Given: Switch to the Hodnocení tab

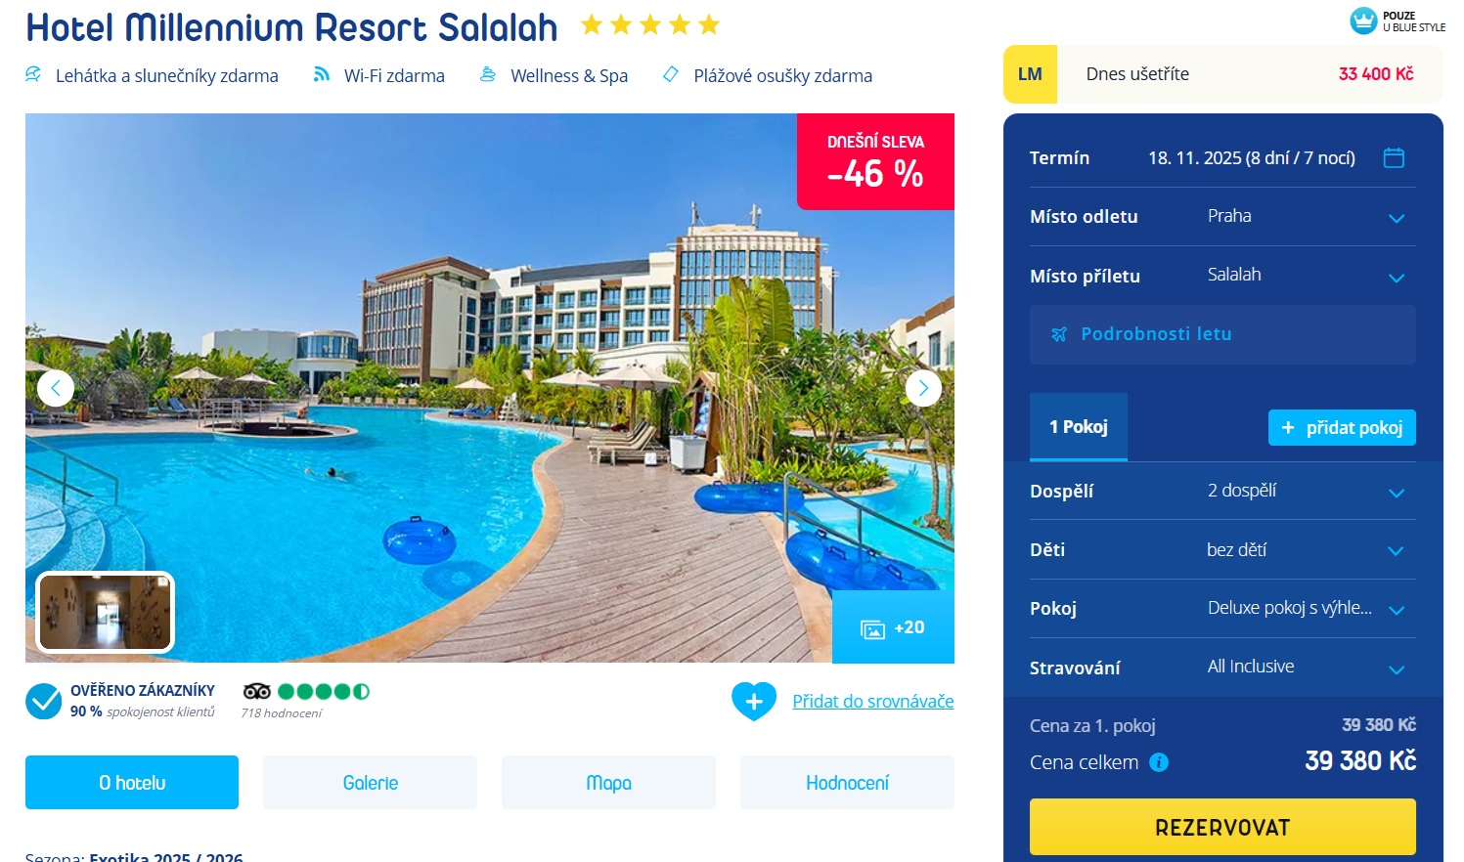Looking at the screenshot, I should click(x=847, y=782).
